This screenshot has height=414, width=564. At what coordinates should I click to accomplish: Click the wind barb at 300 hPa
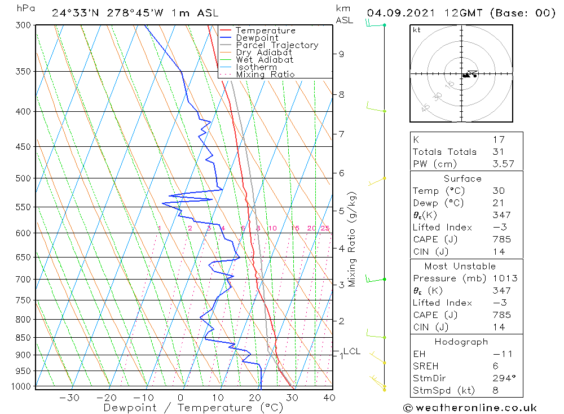coord(375,23)
